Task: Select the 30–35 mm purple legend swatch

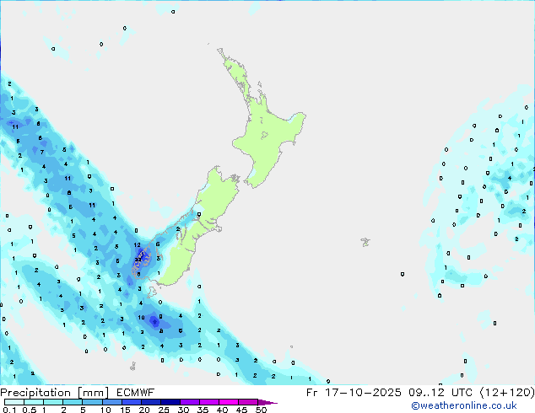Action: 190,402
